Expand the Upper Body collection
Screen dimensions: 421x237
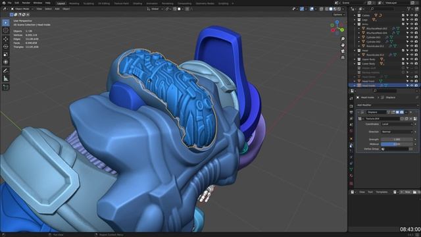click(x=355, y=59)
